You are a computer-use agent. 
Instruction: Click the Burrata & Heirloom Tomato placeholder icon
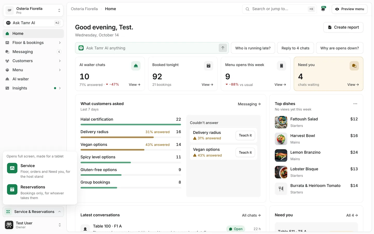click(281, 189)
